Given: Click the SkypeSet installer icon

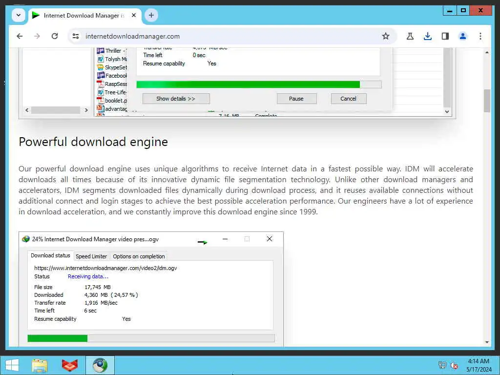Looking at the screenshot, I should coord(101,67).
